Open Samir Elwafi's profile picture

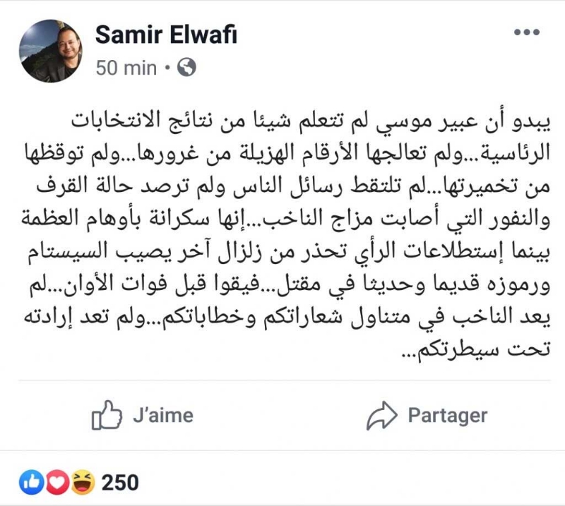[x=52, y=52]
